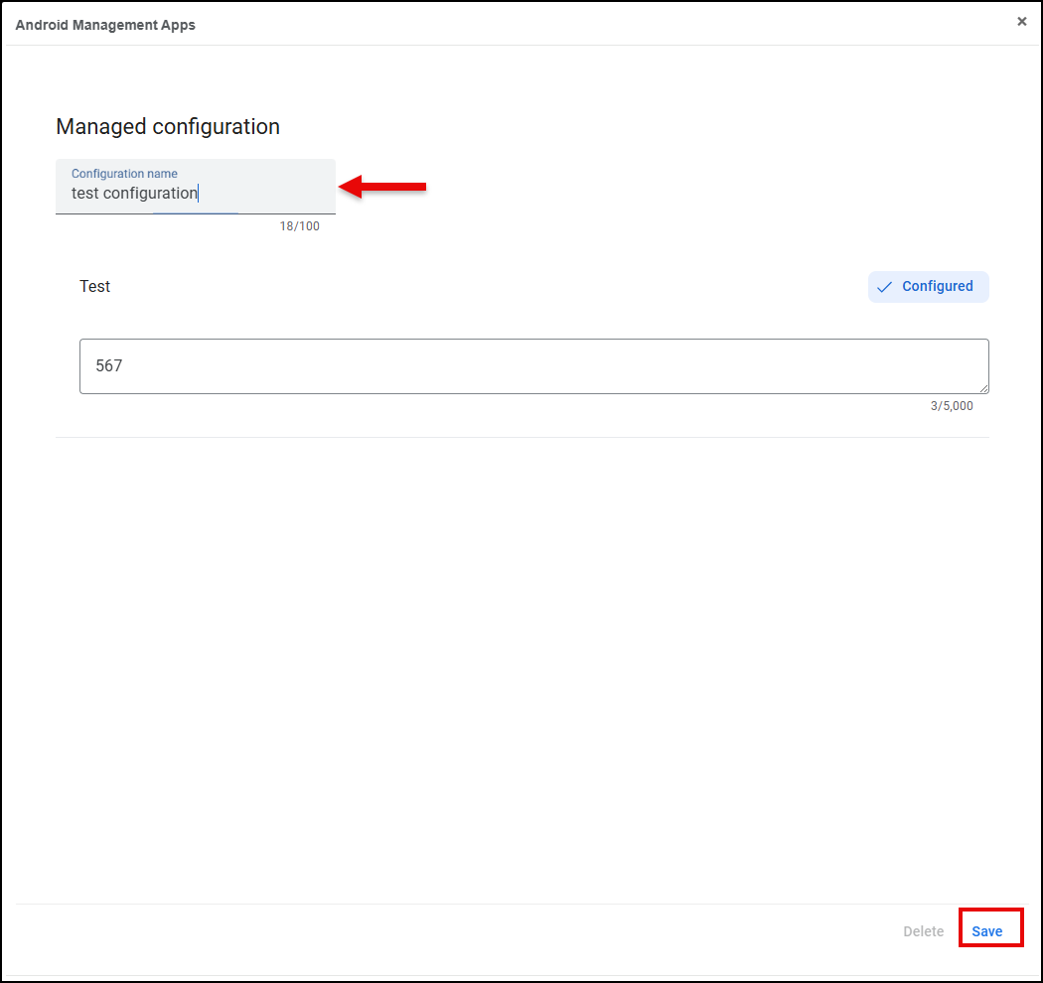Screen dimensions: 1043x983
Task: Click on the 567 value text
Action: pyautogui.click(x=109, y=366)
